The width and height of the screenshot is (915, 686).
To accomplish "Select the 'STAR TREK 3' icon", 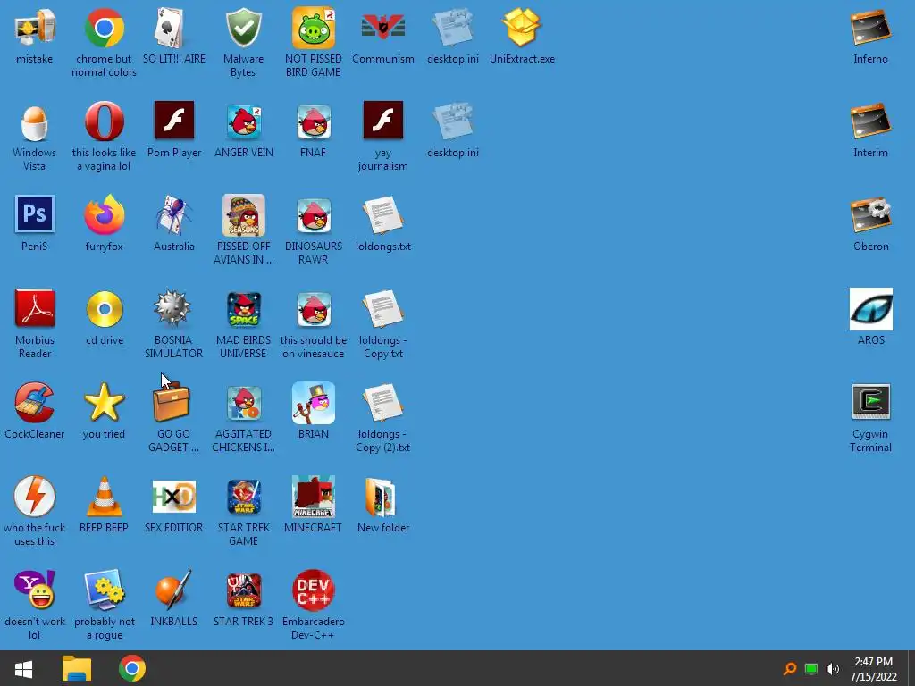I will pyautogui.click(x=243, y=590).
